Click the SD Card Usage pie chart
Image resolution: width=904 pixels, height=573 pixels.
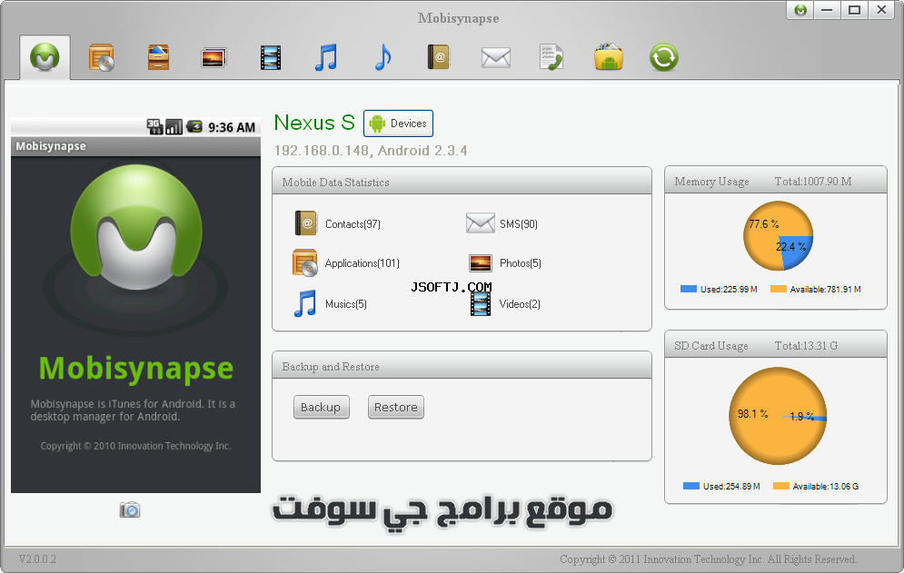(x=778, y=416)
